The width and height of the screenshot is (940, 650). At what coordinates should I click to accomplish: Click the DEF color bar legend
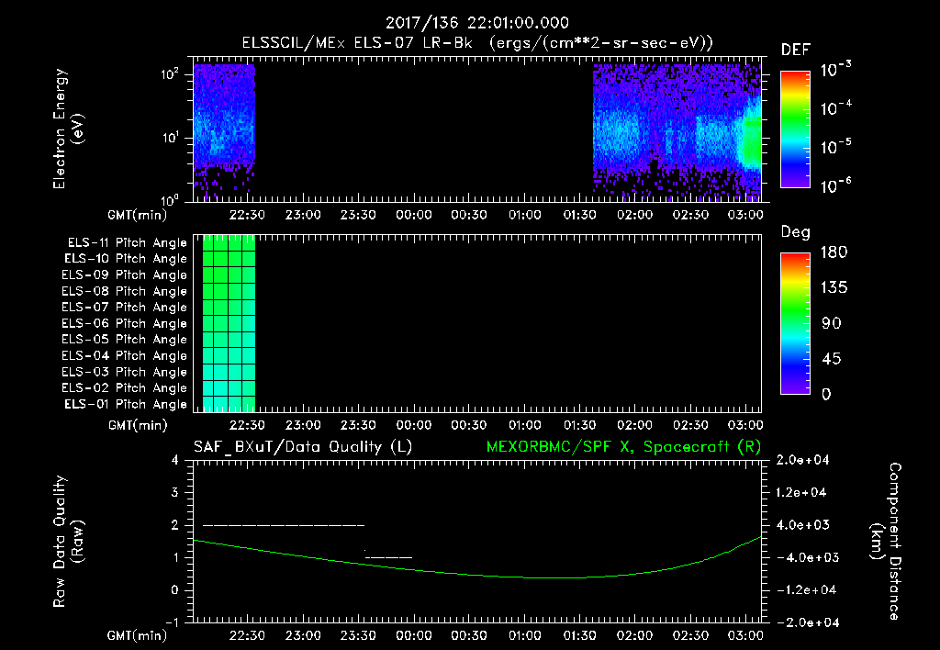795,129
